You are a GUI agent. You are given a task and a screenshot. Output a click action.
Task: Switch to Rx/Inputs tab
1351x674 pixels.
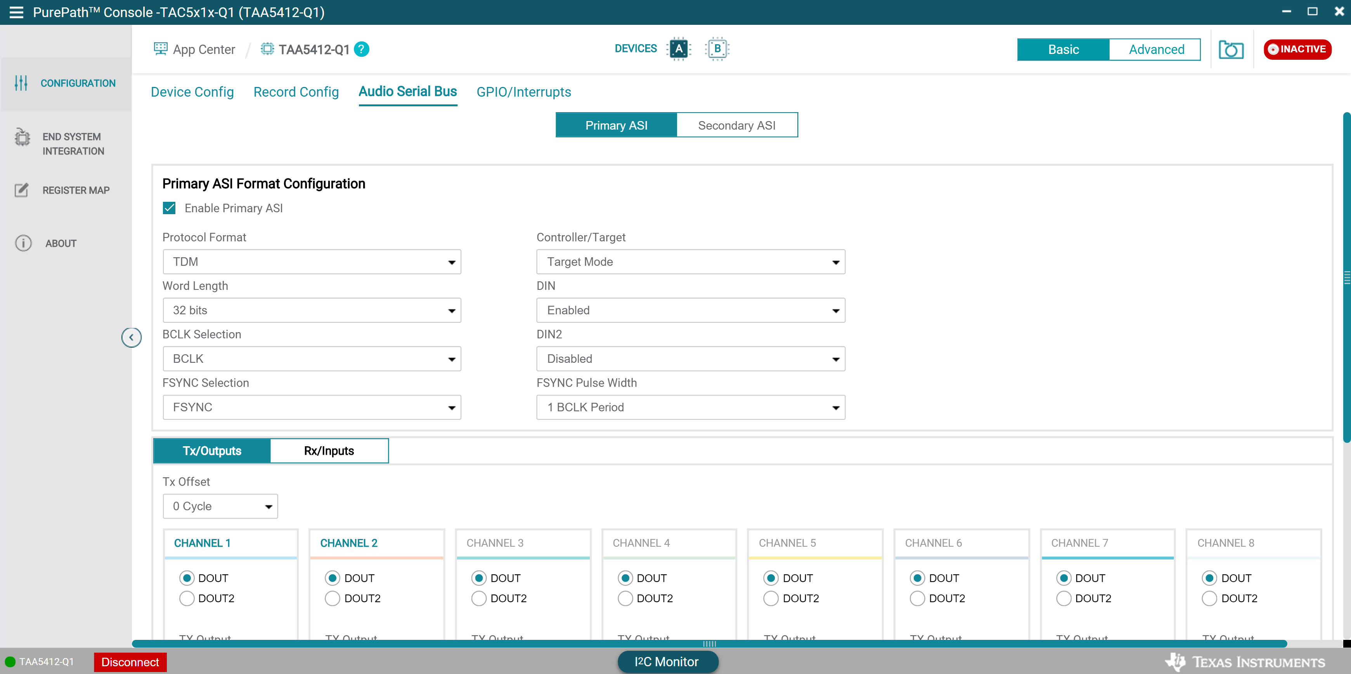click(x=329, y=450)
